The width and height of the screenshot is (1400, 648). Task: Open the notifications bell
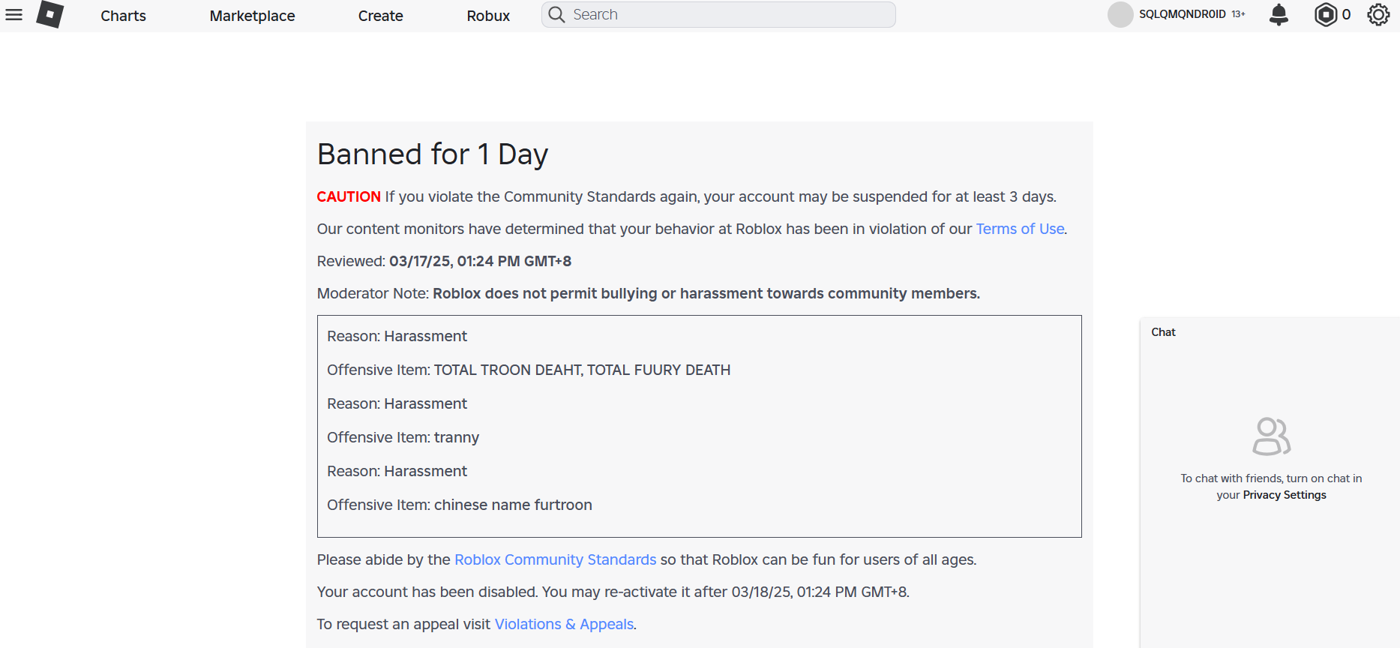tap(1279, 14)
